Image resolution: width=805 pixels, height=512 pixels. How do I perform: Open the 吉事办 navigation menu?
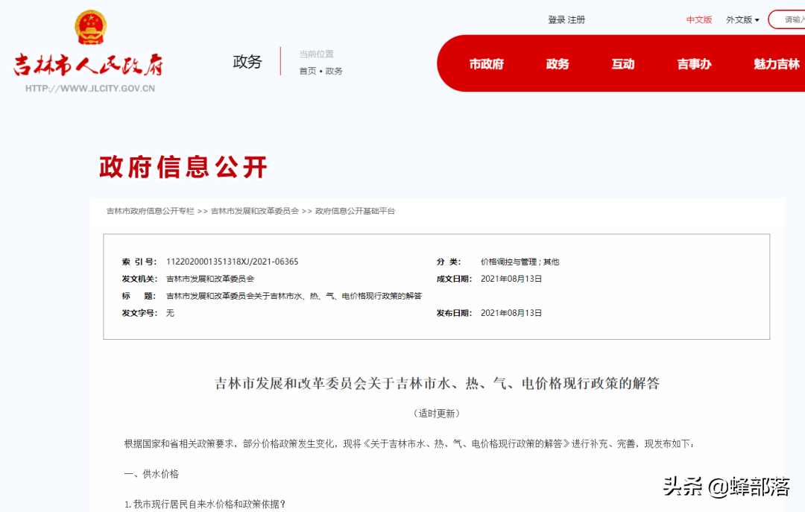(694, 64)
